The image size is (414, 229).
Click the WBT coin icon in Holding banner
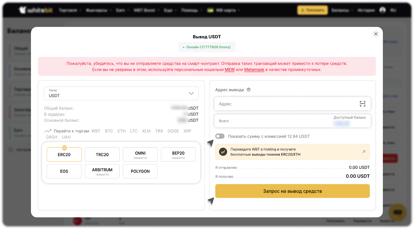coord(223,152)
